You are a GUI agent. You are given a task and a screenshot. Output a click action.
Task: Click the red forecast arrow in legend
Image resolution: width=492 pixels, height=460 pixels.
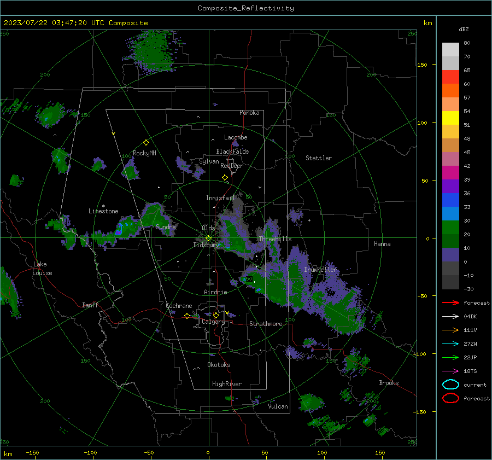click(x=450, y=302)
